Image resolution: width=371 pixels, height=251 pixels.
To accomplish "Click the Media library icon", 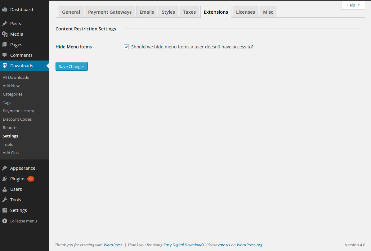I will pos(5,34).
